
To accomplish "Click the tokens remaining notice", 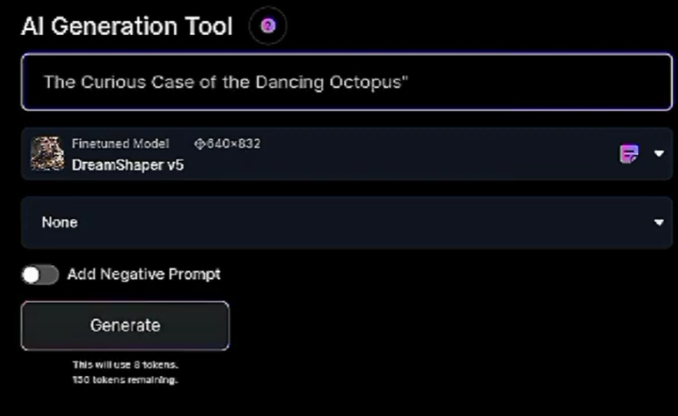I will pyautogui.click(x=125, y=379).
